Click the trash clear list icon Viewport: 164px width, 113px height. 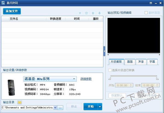pyautogui.click(x=86, y=13)
